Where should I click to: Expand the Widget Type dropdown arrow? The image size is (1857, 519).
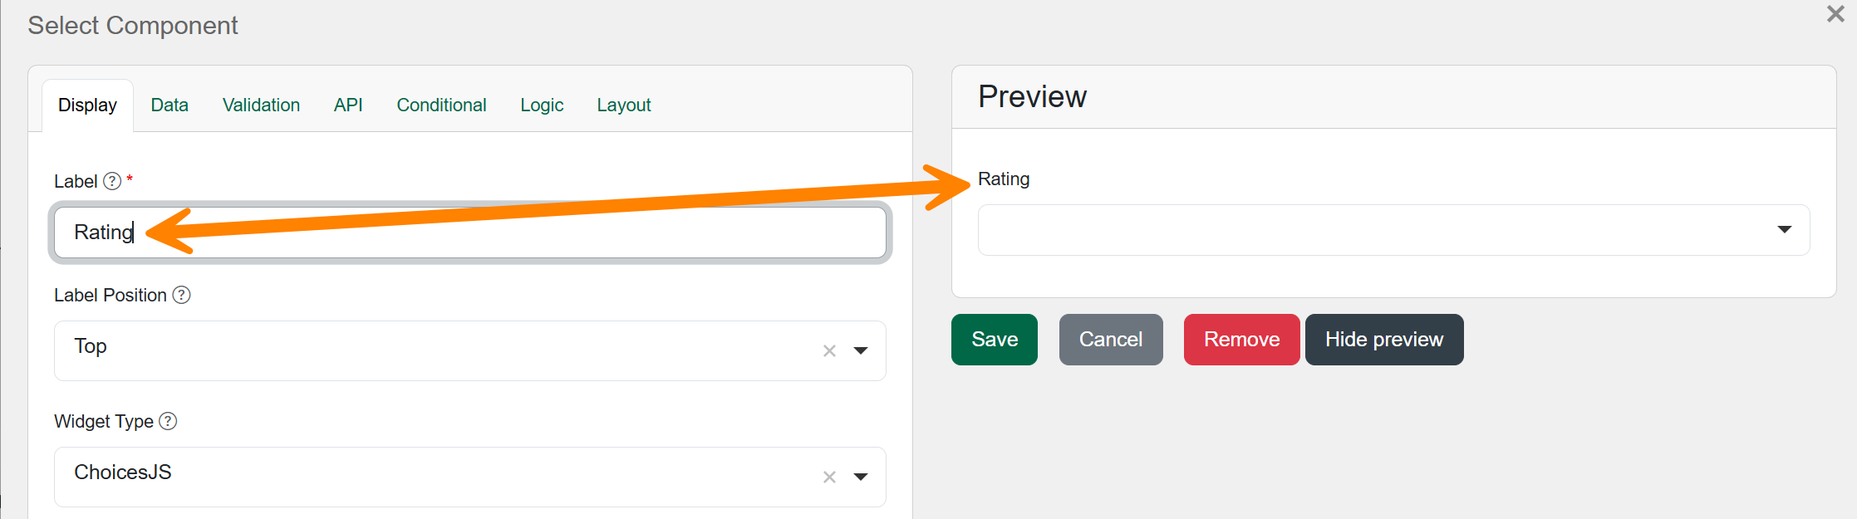(x=861, y=477)
